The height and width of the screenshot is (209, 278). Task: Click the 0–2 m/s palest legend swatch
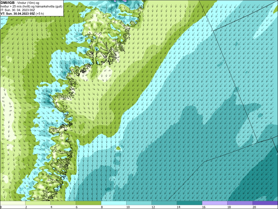click(13, 203)
